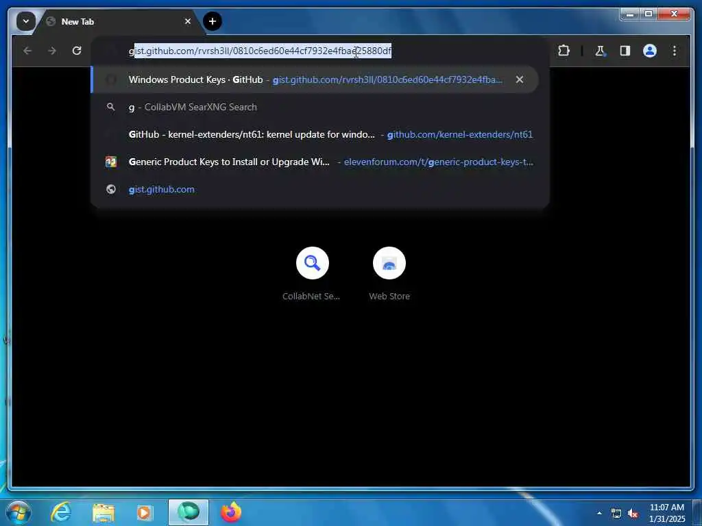
Task: Click the globe icon beside gist.github.com
Action: pyautogui.click(x=110, y=189)
